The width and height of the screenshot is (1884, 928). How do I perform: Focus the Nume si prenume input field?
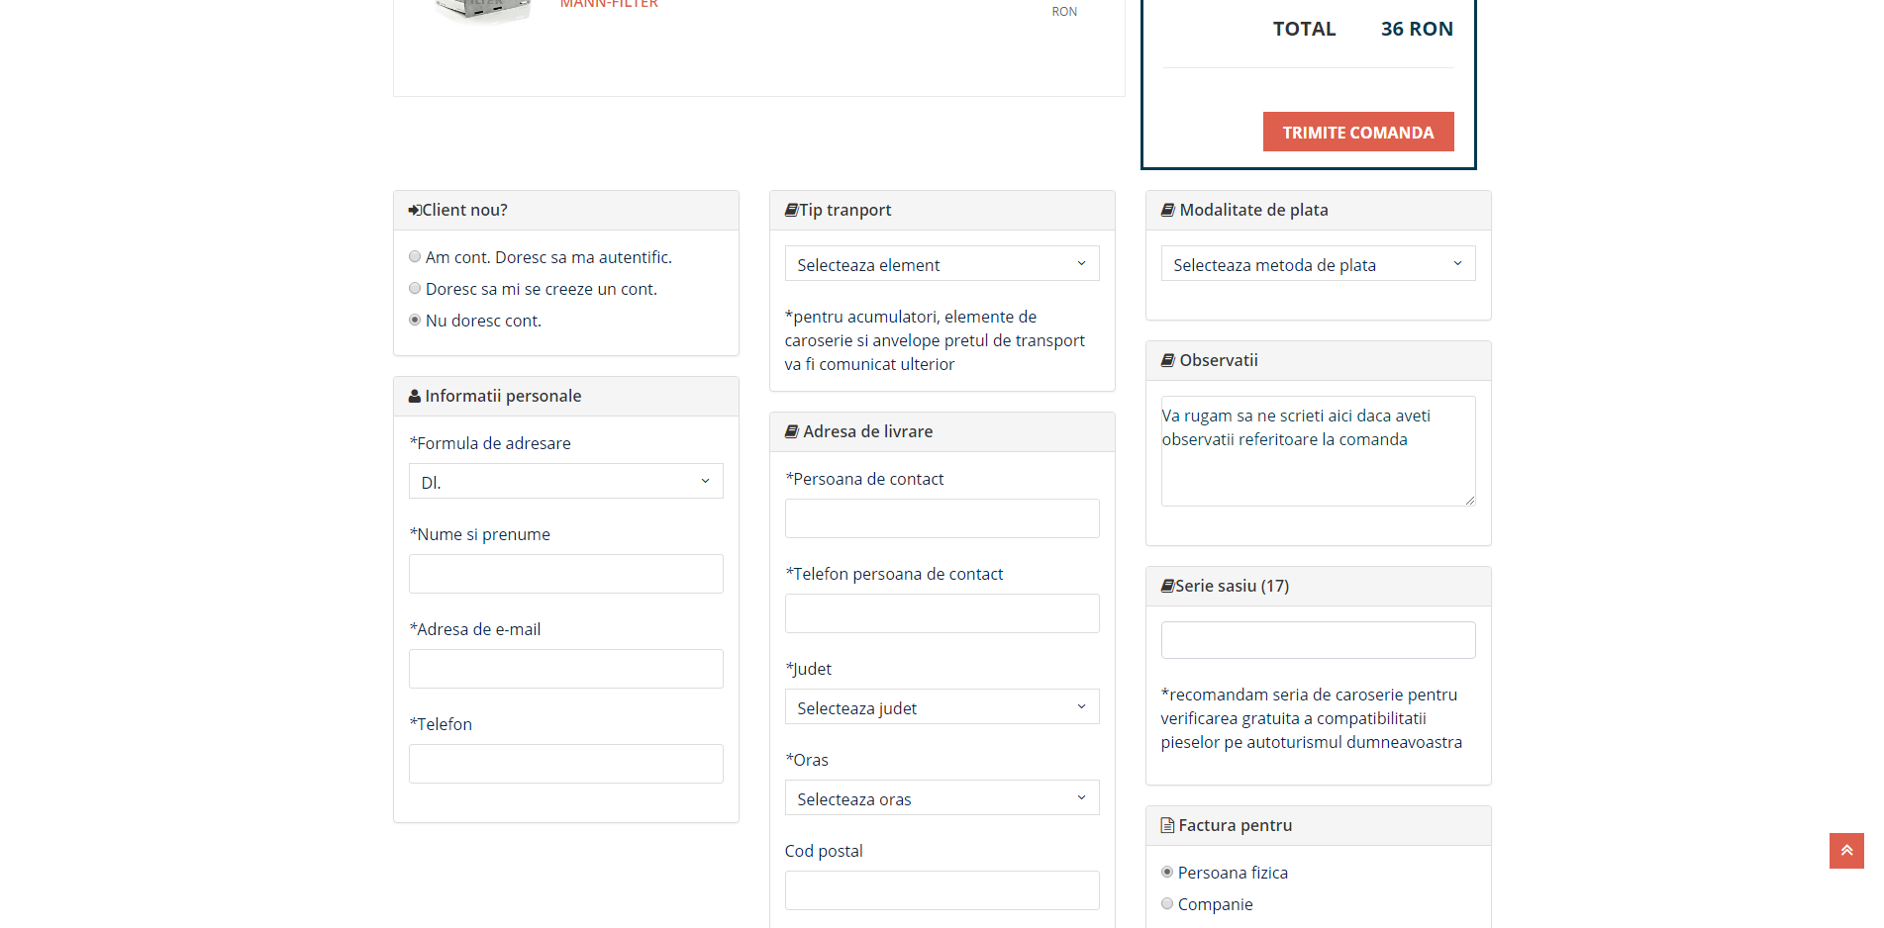click(x=565, y=574)
